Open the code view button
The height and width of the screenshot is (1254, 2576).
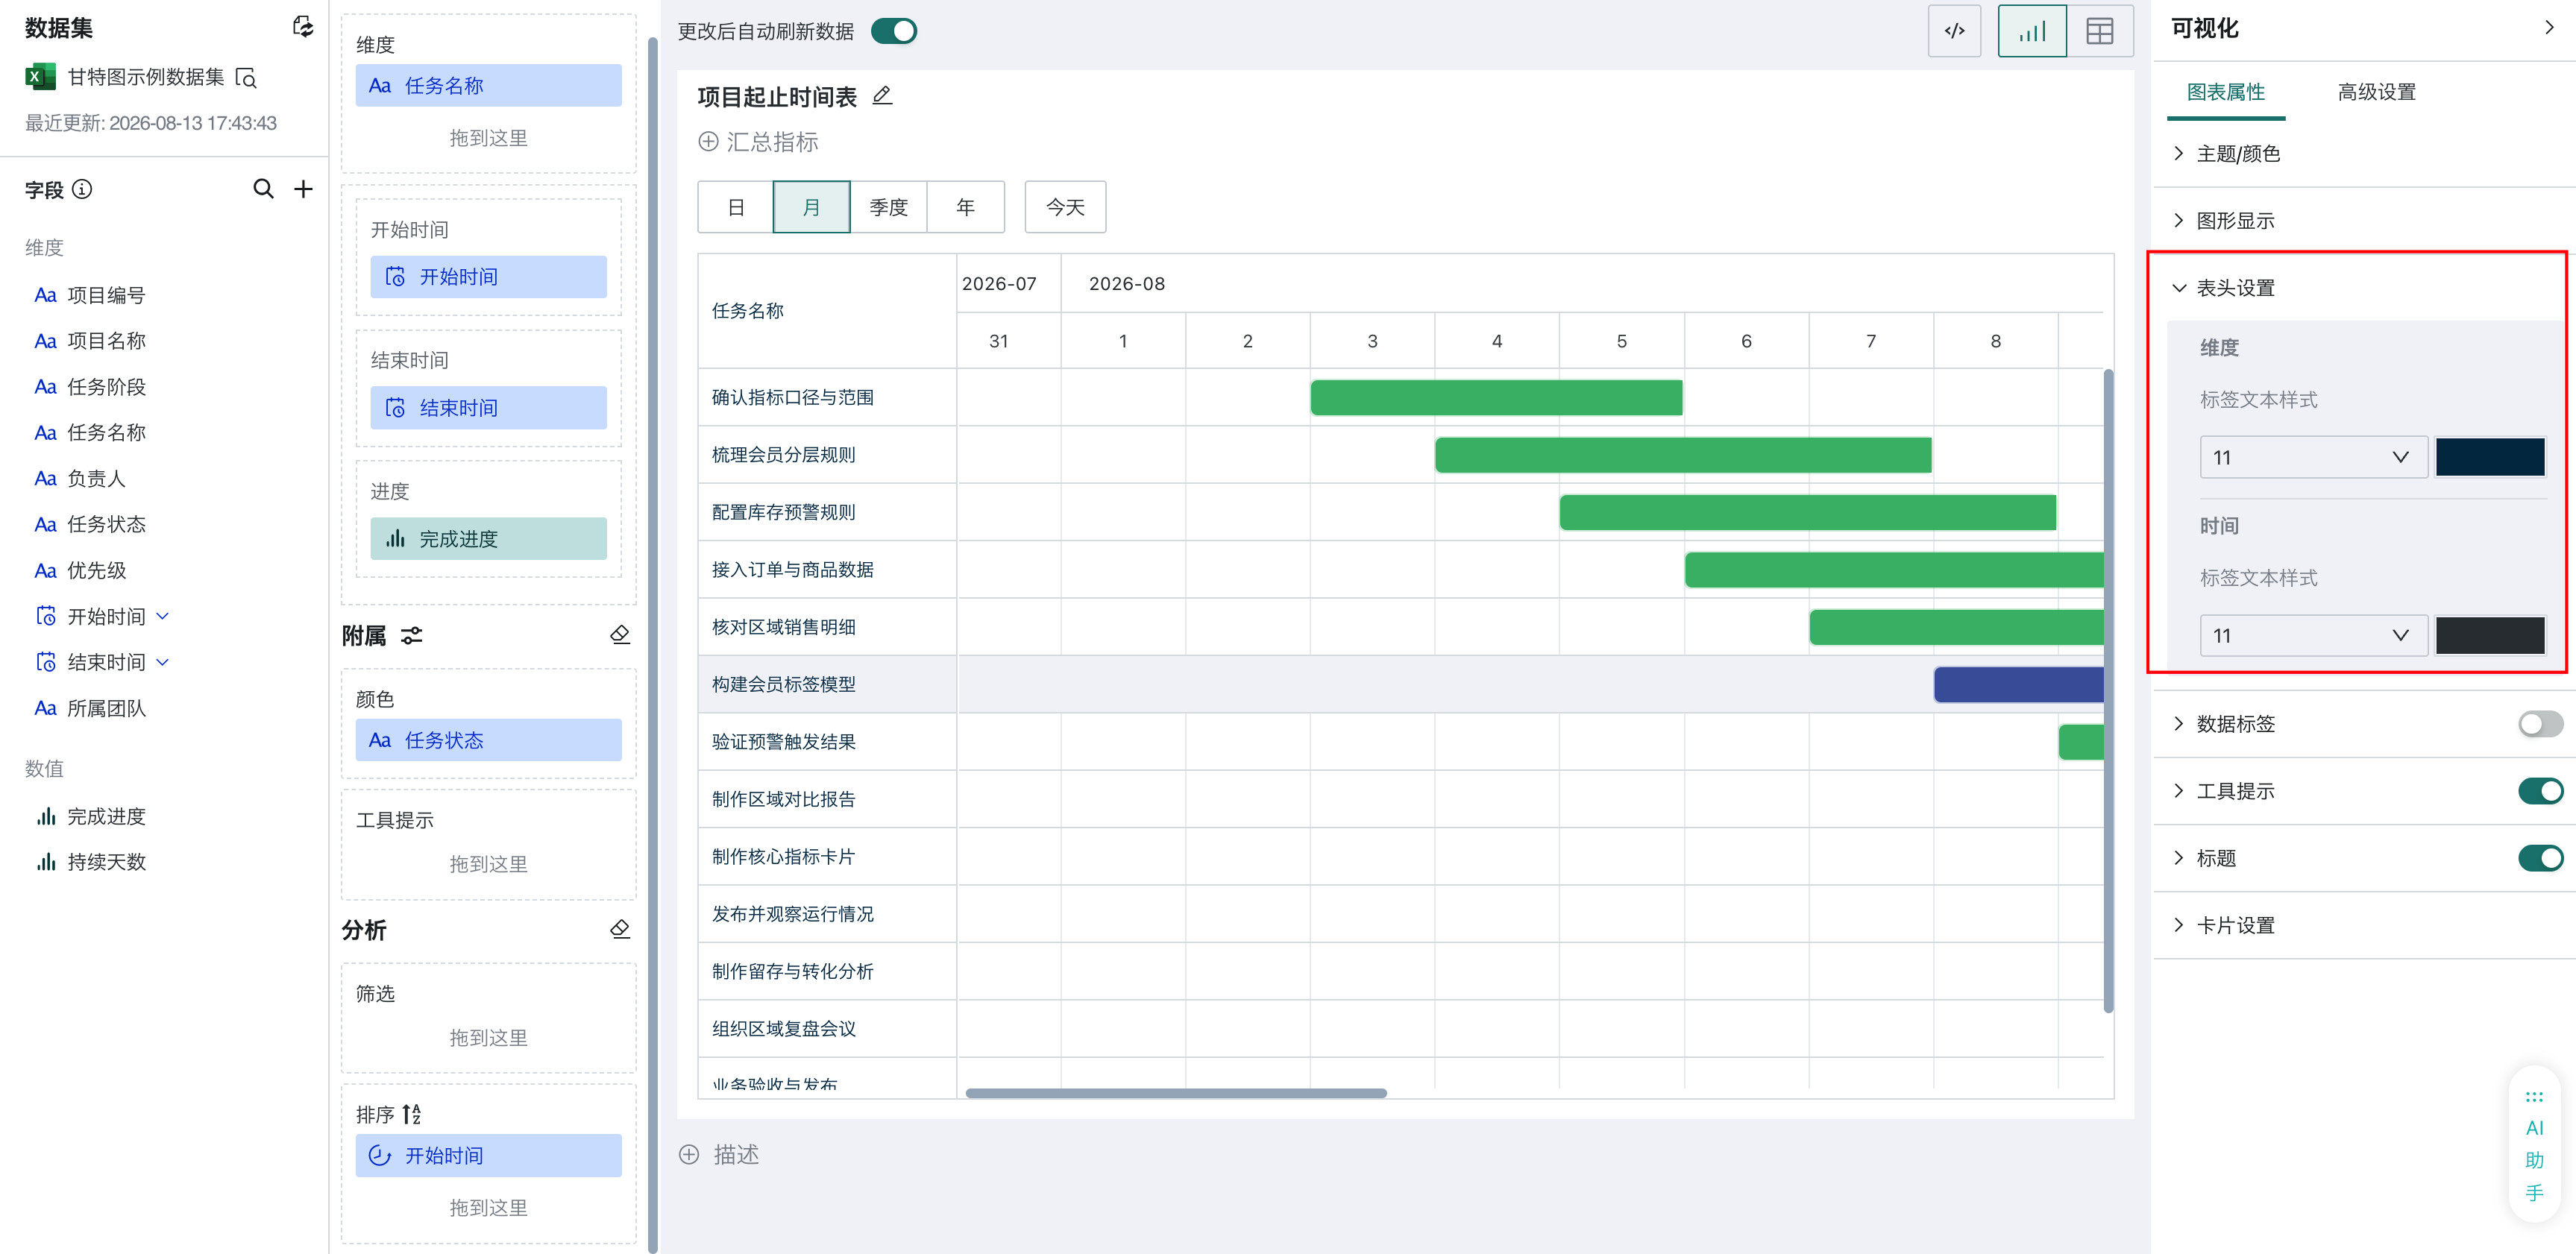pos(1954,31)
